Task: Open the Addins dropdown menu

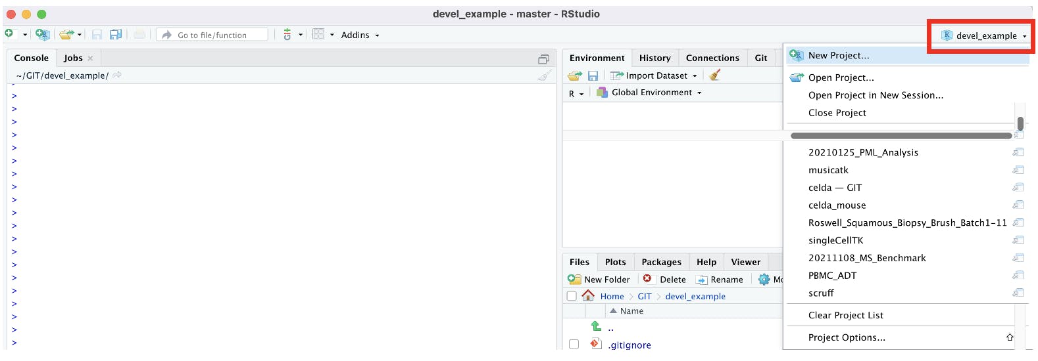Action: [x=360, y=35]
